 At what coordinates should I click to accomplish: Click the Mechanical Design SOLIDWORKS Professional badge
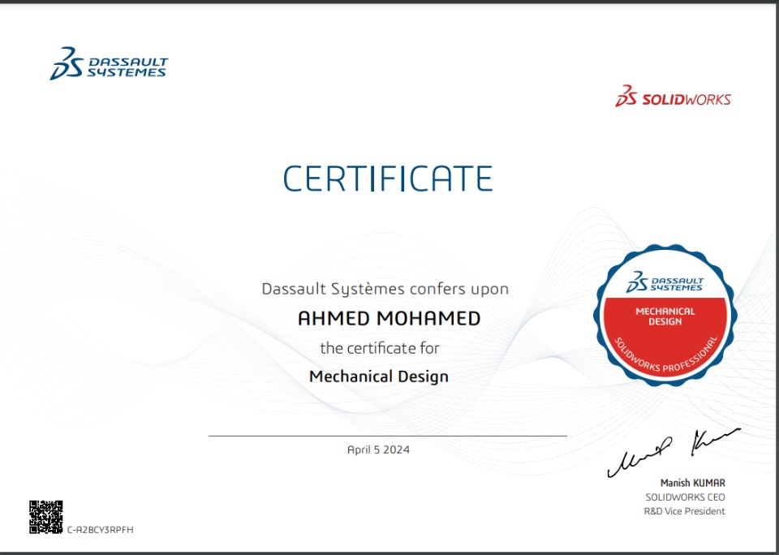pos(665,315)
